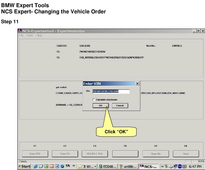Open the 3 Windows Explorer taskbar group
The height and width of the screenshot is (170, 205).
point(87,167)
